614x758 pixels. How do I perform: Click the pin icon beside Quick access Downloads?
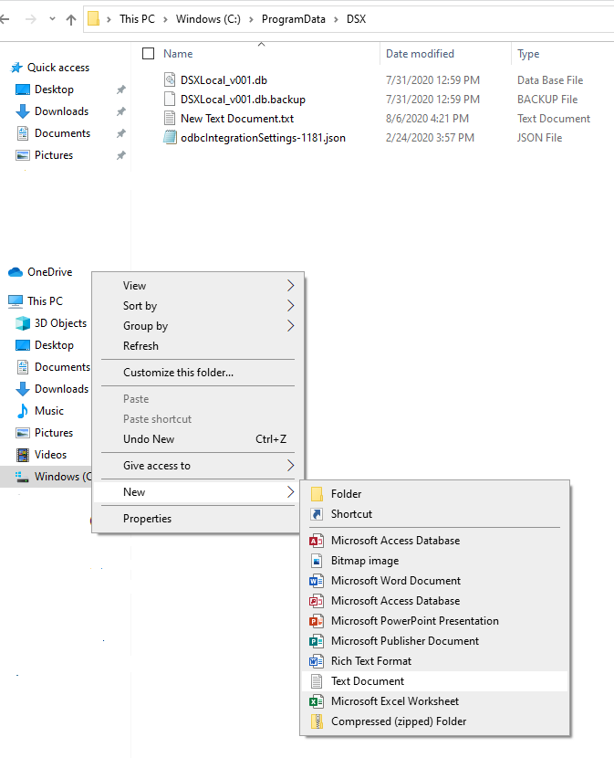(120, 111)
